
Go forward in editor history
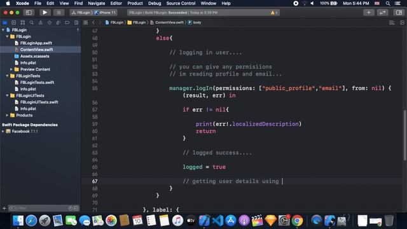(100, 23)
